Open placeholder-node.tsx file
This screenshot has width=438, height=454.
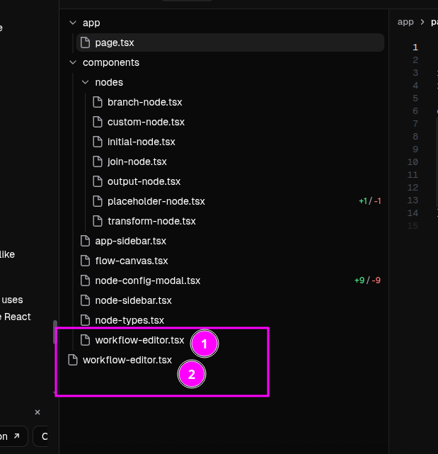click(156, 202)
